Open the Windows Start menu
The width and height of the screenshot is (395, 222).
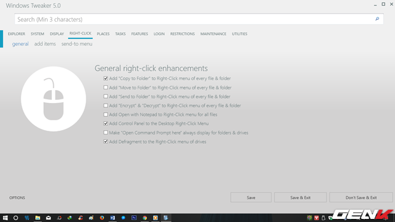(6, 218)
